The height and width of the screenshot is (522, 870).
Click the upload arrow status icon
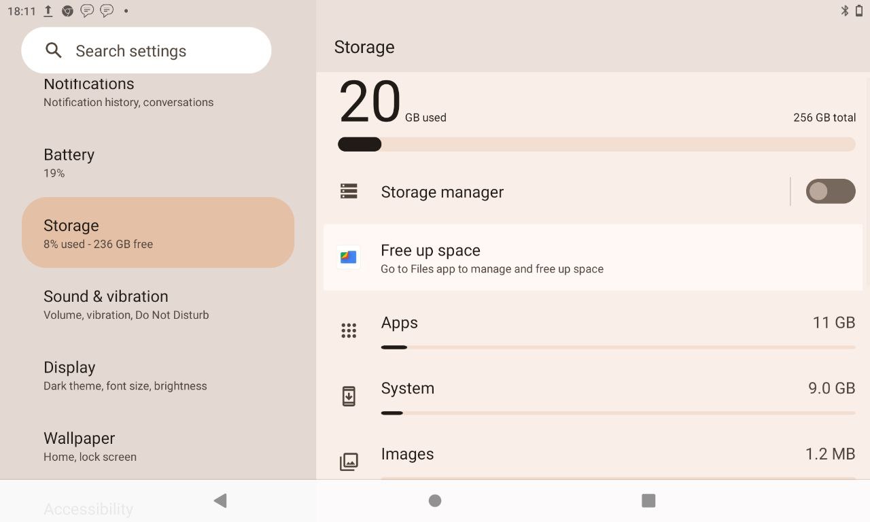pos(48,11)
